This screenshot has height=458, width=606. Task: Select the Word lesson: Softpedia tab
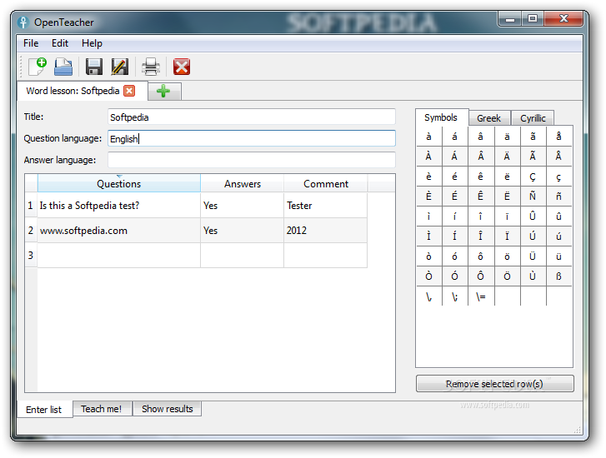pos(73,91)
